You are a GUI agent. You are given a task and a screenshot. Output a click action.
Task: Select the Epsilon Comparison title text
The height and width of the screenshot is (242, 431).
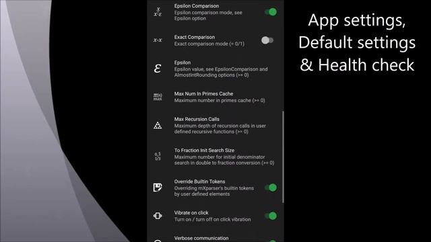click(x=197, y=6)
